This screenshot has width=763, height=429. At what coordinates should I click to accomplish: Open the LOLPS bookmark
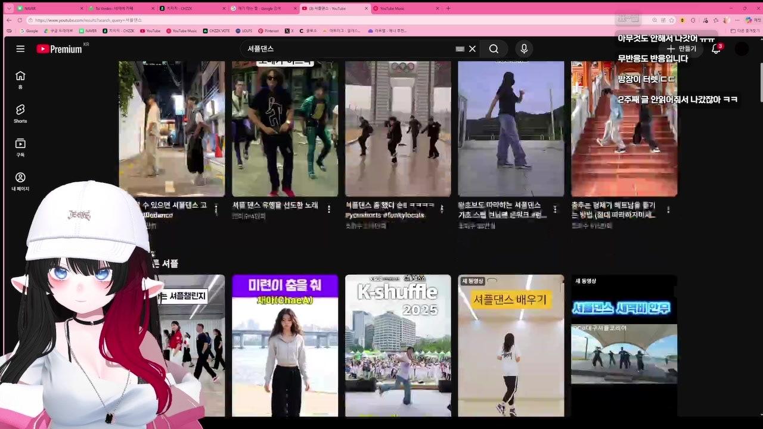point(244,30)
